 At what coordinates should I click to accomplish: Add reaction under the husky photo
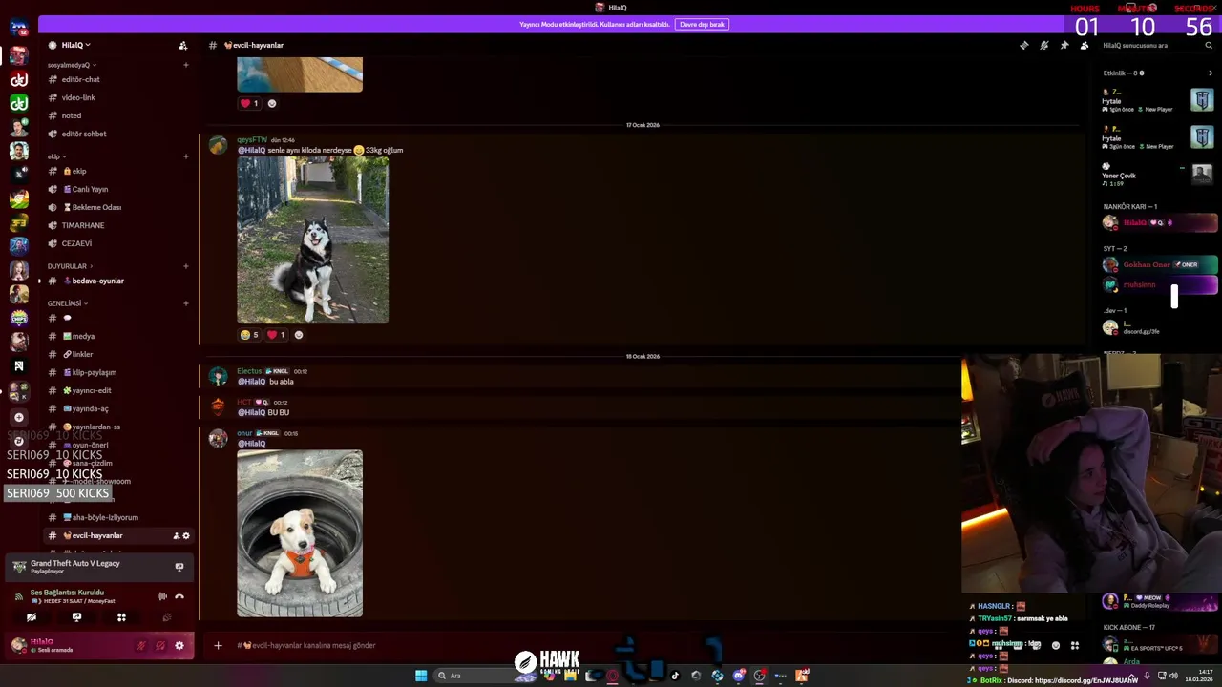tap(299, 335)
